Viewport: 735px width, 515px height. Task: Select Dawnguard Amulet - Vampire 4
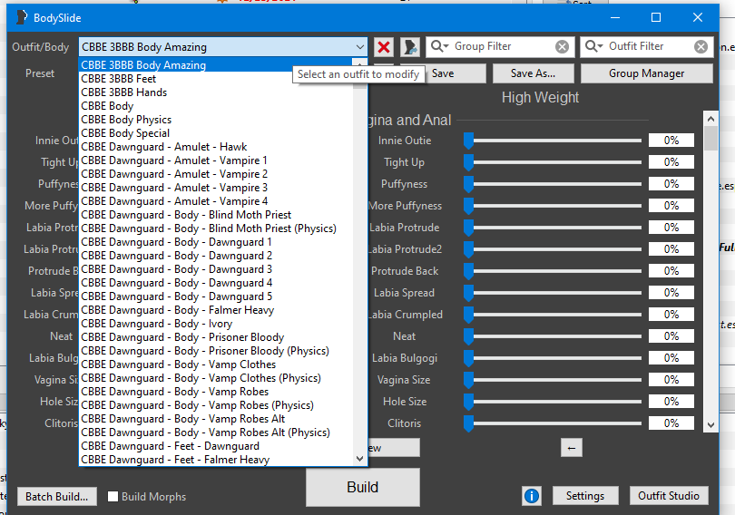pyautogui.click(x=215, y=201)
